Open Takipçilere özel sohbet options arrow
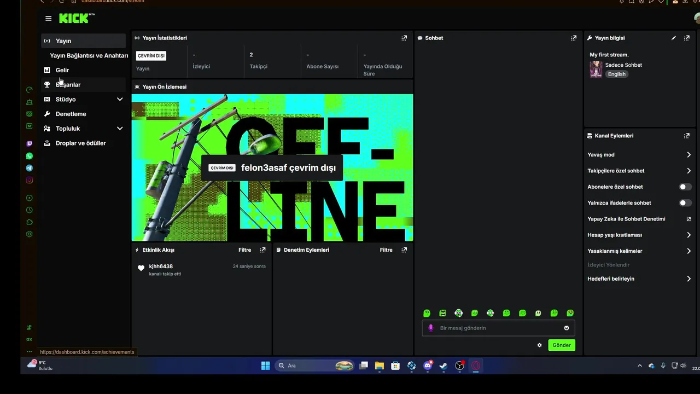Viewport: 700px width, 394px height. tap(689, 171)
